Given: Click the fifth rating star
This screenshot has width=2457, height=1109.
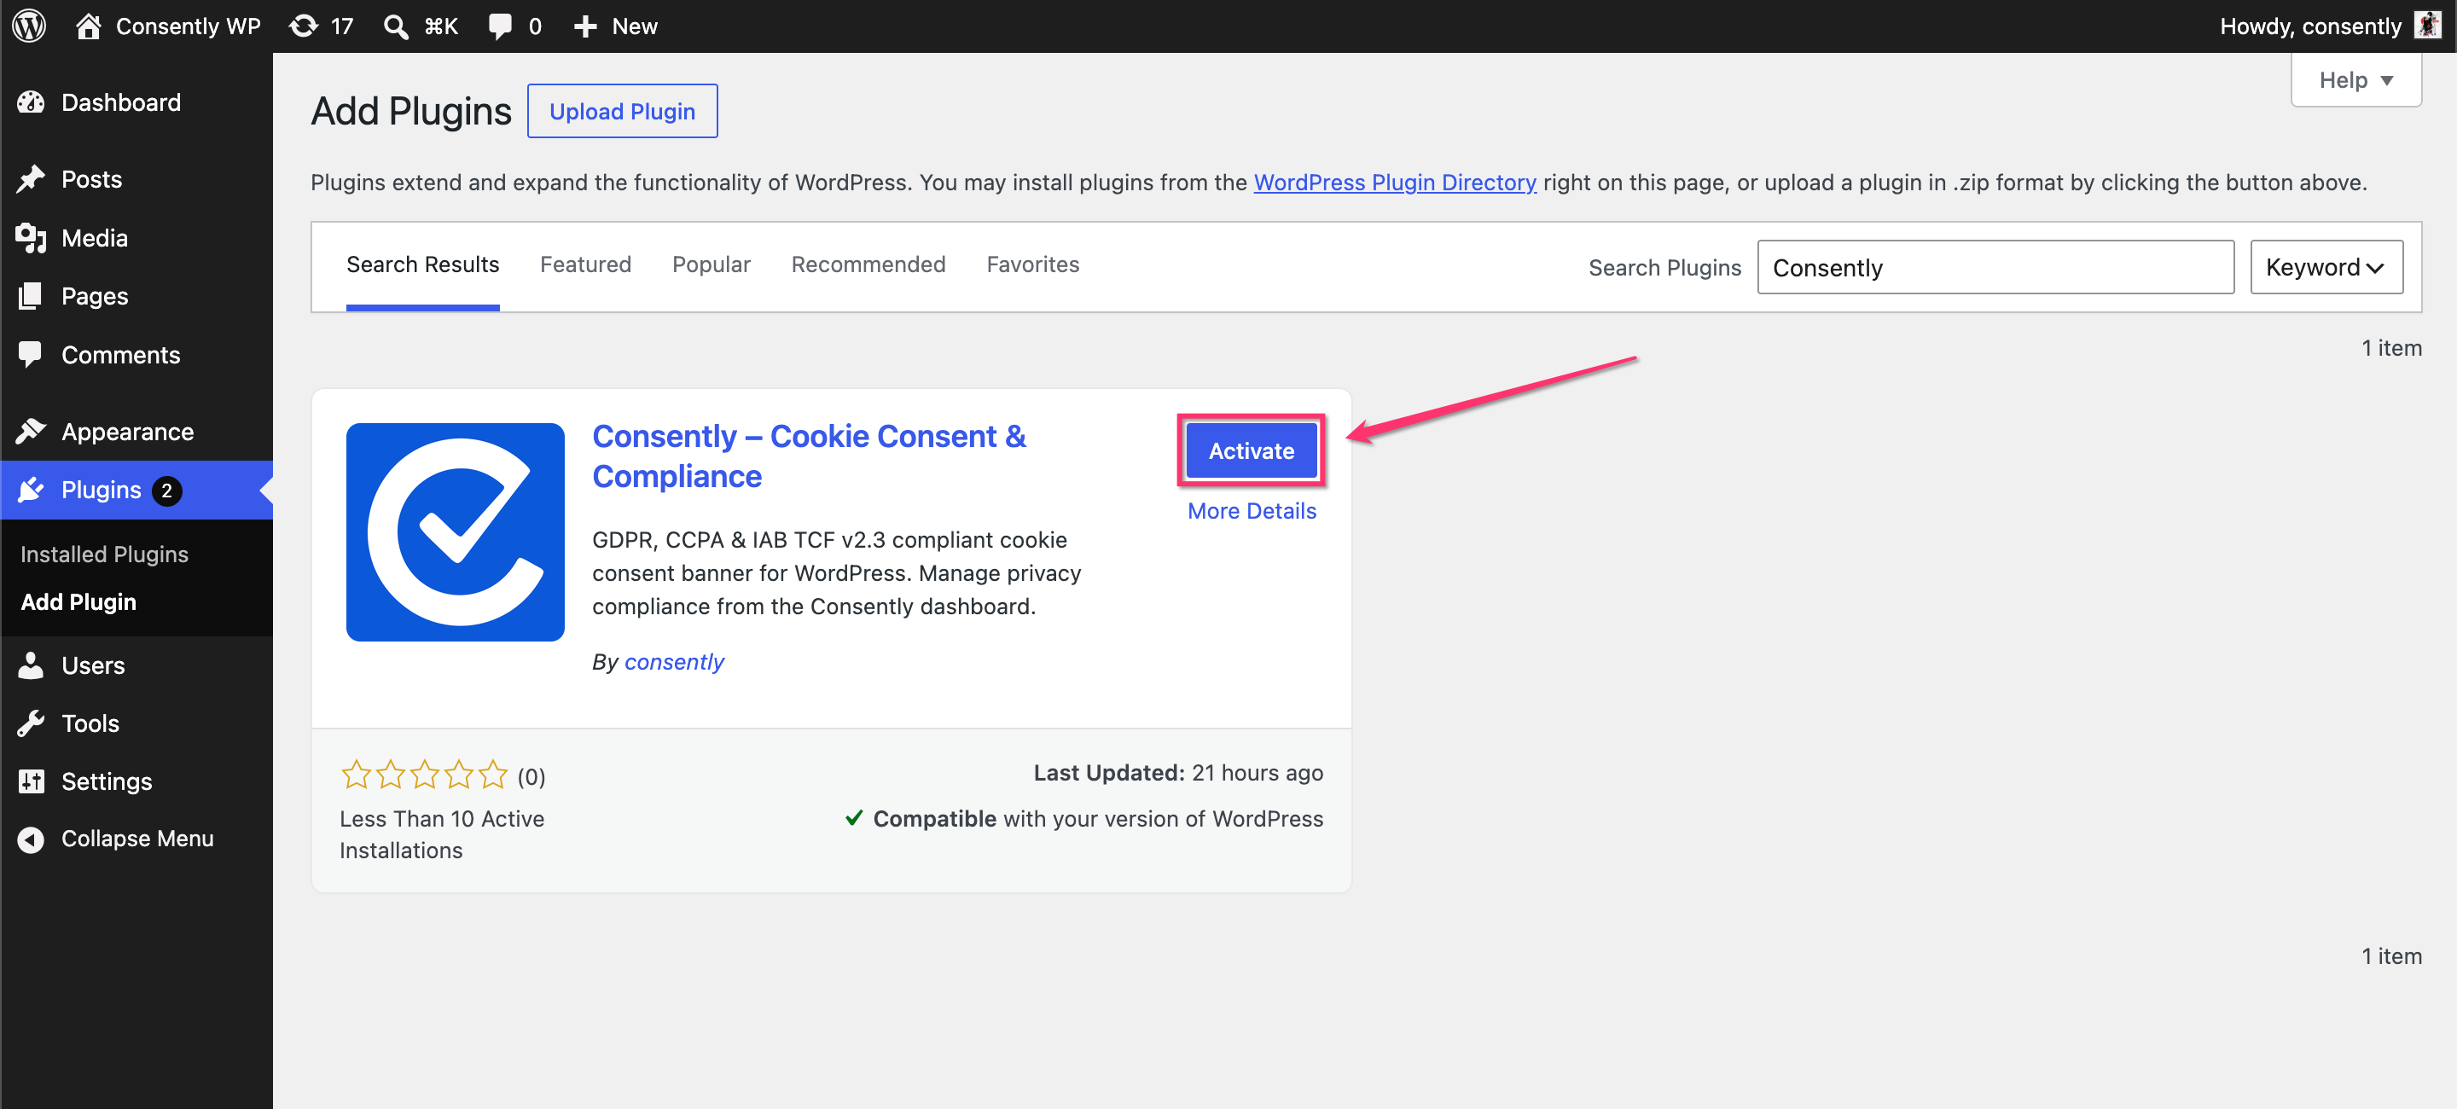Looking at the screenshot, I should click(493, 775).
